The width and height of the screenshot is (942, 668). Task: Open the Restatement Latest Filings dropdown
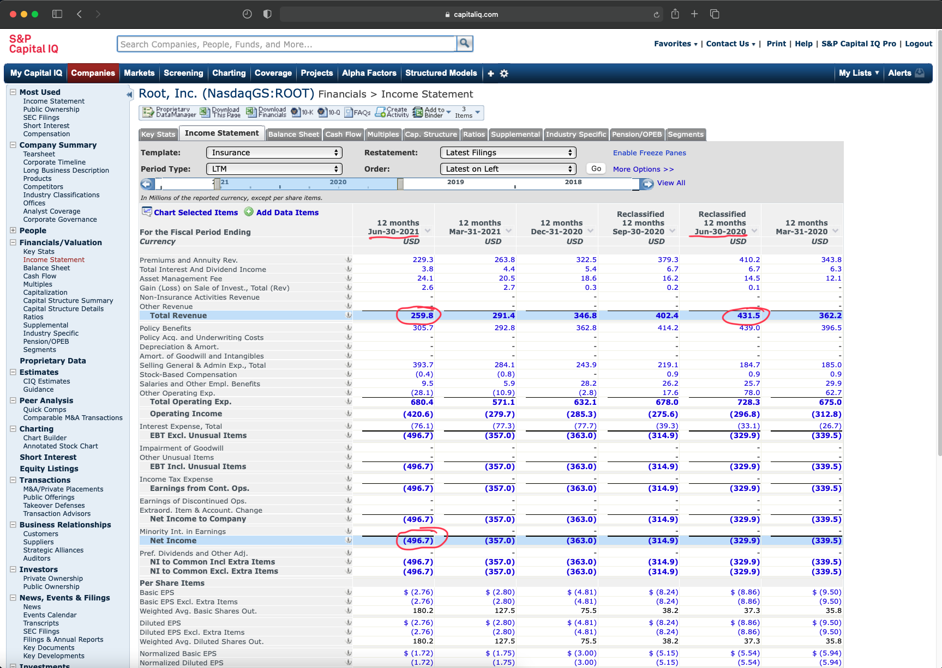click(508, 153)
